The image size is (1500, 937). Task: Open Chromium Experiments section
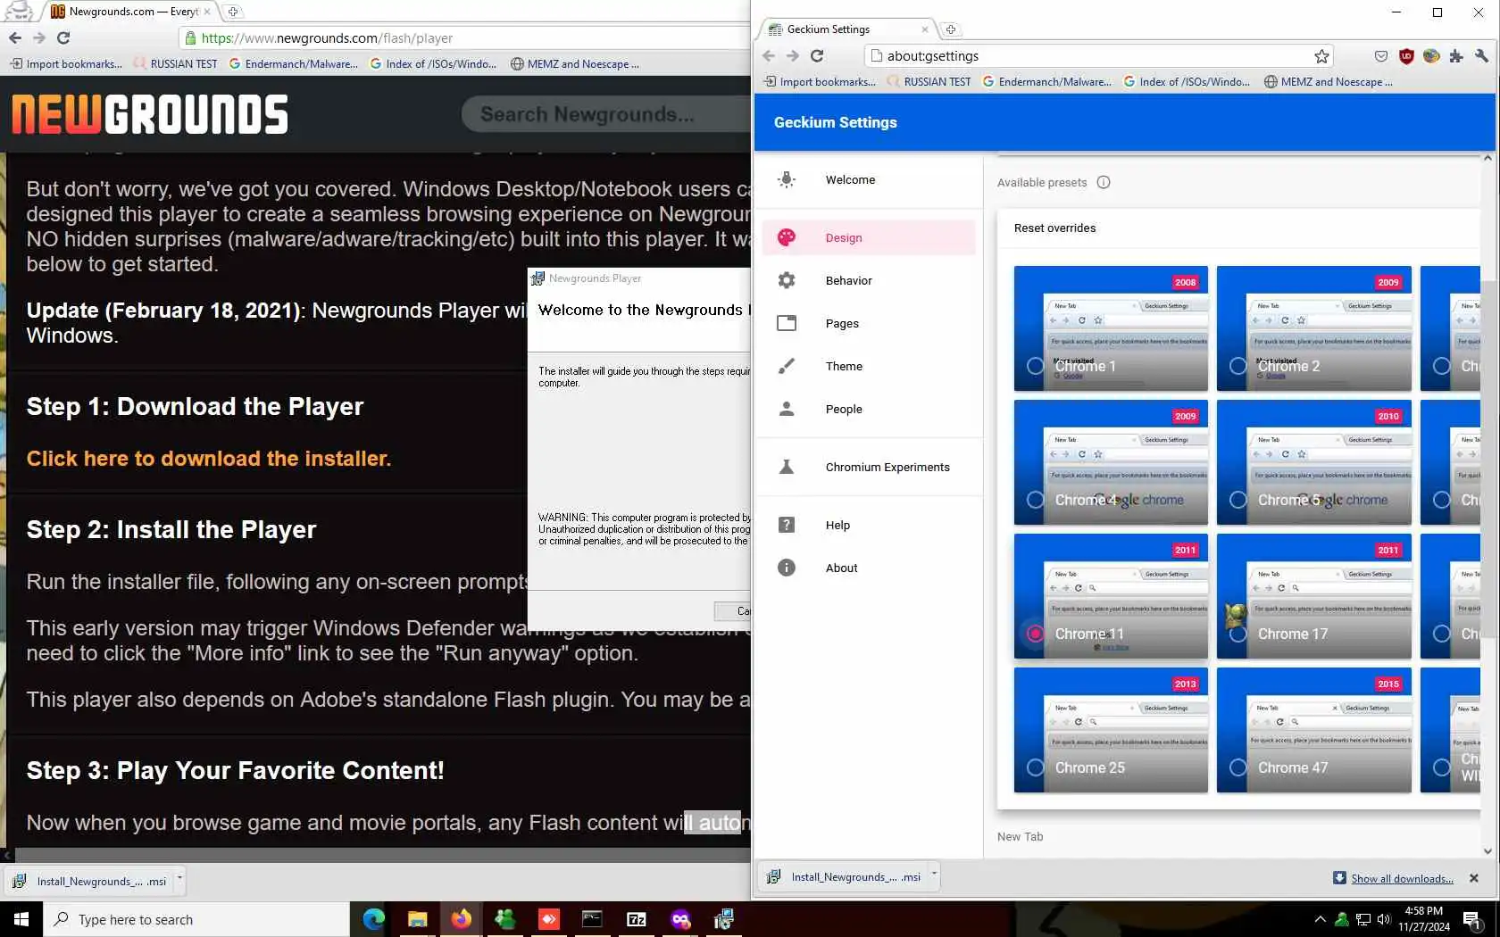869,467
